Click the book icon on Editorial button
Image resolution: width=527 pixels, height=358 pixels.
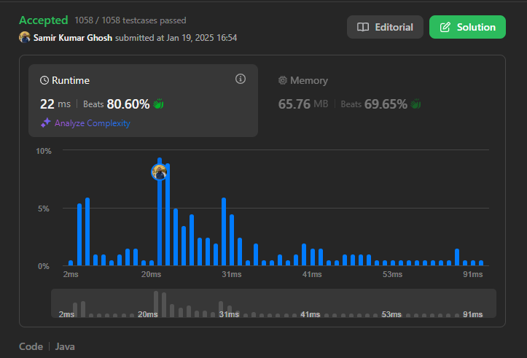click(x=363, y=28)
